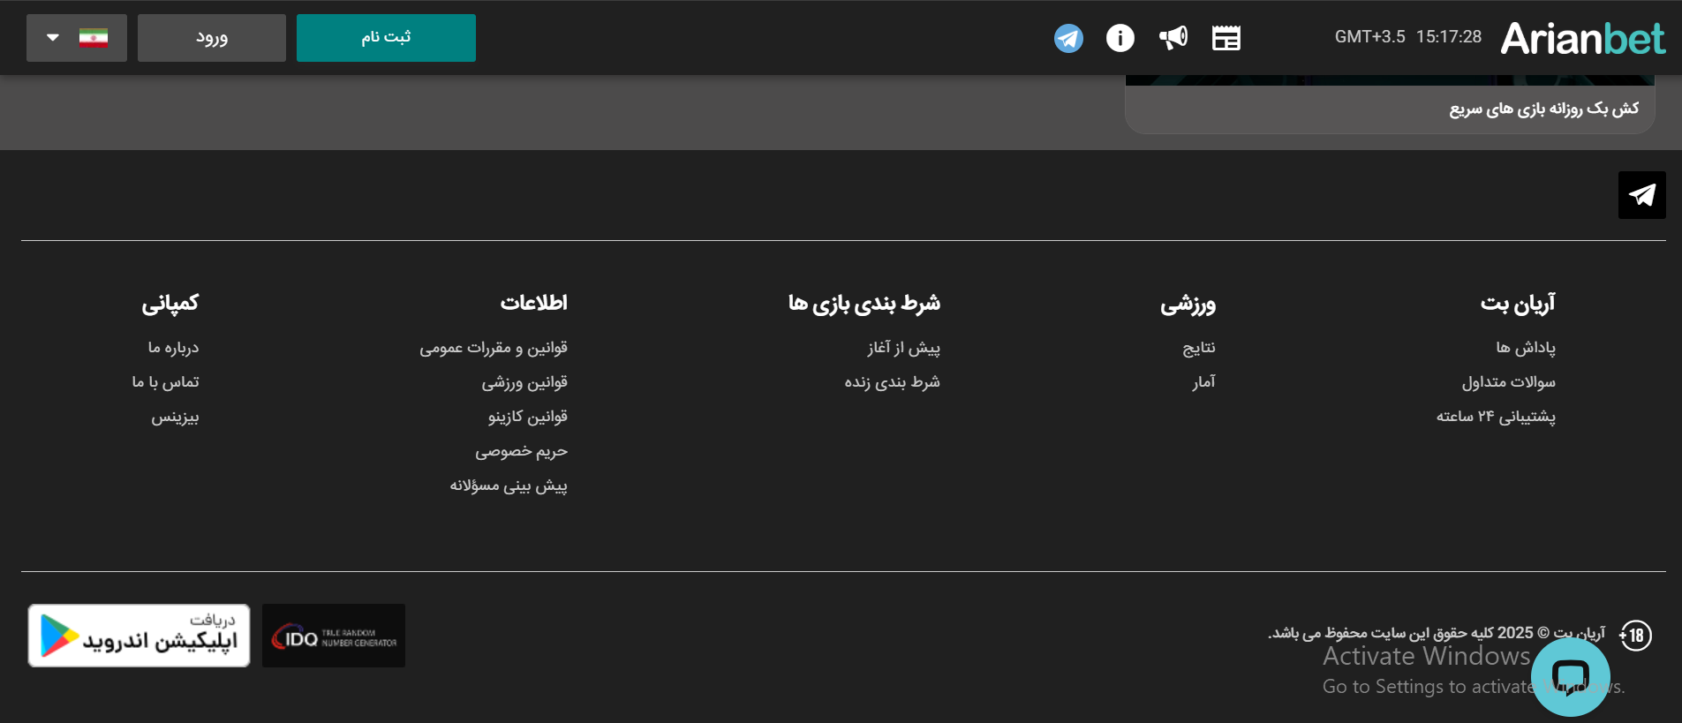Open announcements megaphone icon
The width and height of the screenshot is (1682, 723).
[1173, 38]
